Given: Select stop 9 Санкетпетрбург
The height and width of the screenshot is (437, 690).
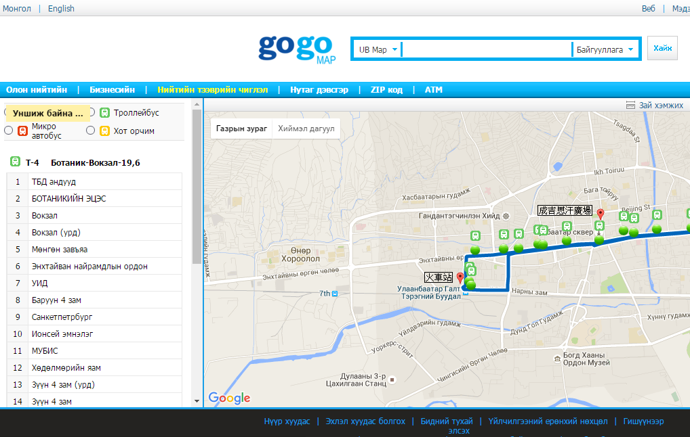Looking at the screenshot, I should pyautogui.click(x=95, y=317).
